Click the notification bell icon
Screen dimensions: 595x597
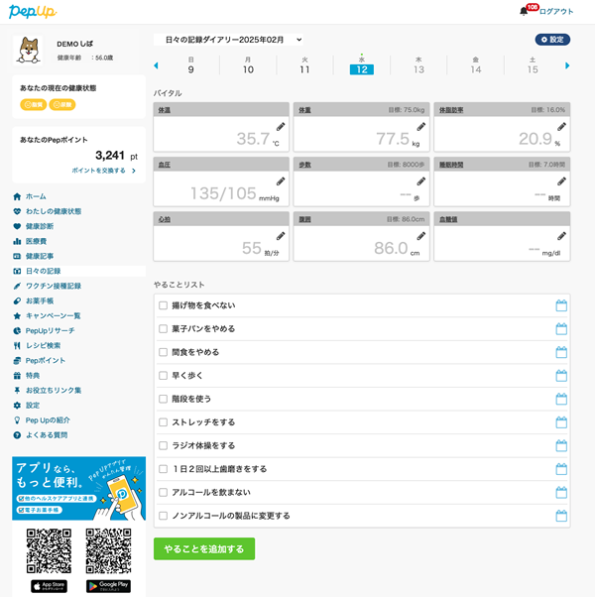524,12
